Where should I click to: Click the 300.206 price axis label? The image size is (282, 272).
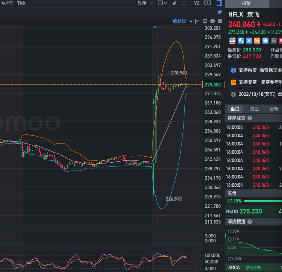pyautogui.click(x=213, y=28)
